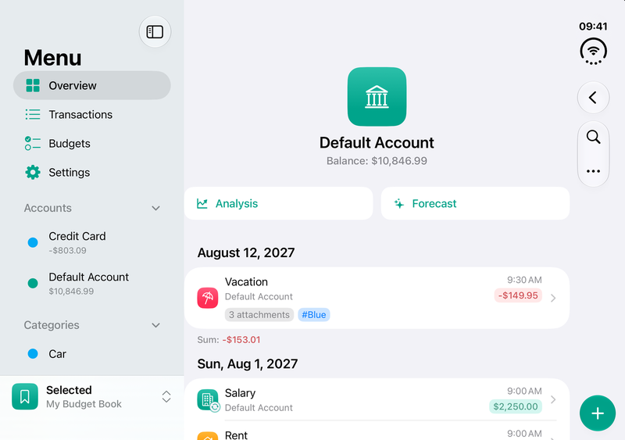Image resolution: width=625 pixels, height=440 pixels.
Task: Open the Vacation transaction
Action: pos(377,298)
